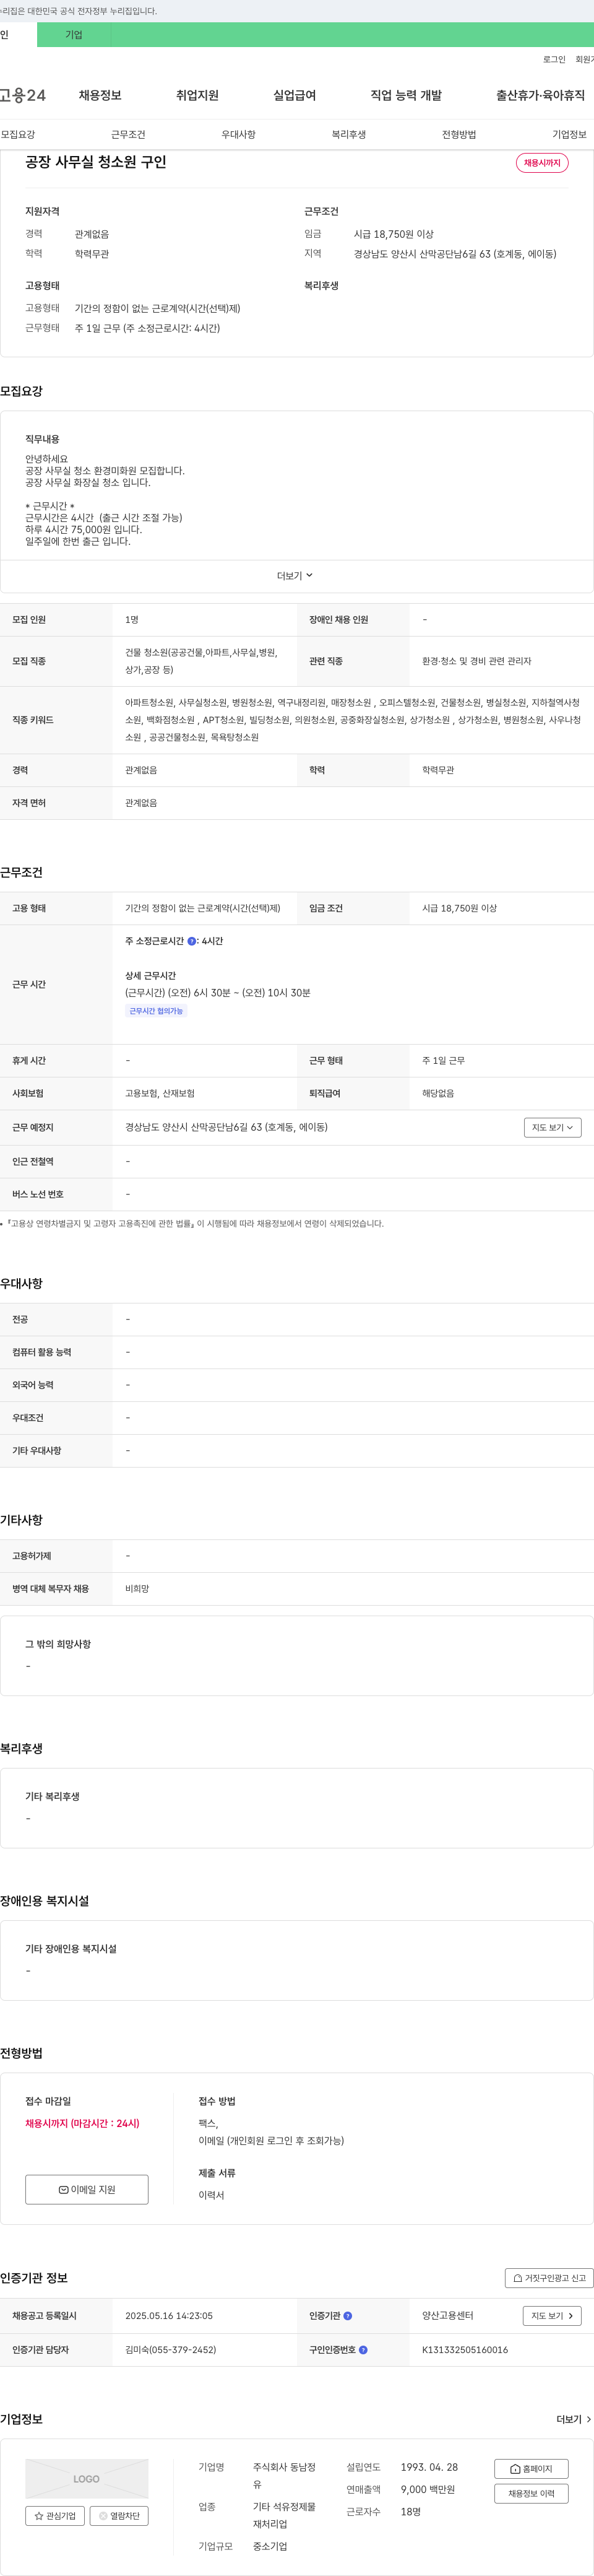Image resolution: width=594 pixels, height=2576 pixels.
Task: Open 채용정보 main menu
Action: point(100,96)
